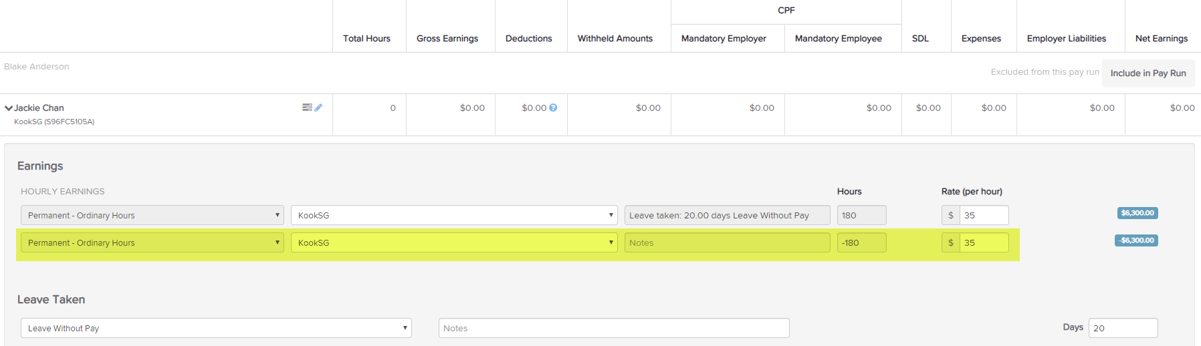Open the first KookSG location dropdown
This screenshot has height=346, width=1201.
454,215
